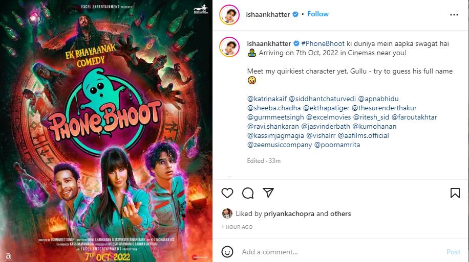
Task: Like the post with the heart icon
Action: tap(227, 193)
